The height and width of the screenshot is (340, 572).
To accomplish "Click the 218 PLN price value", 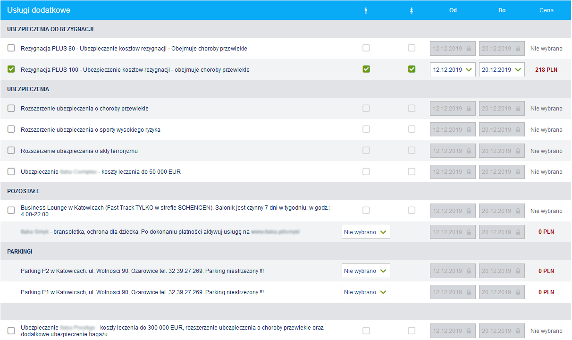I will (x=546, y=69).
